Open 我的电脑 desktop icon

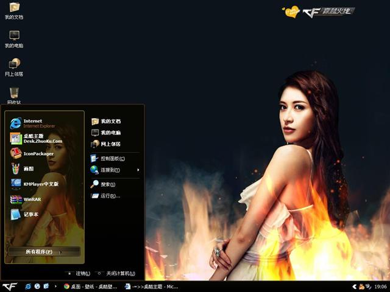[x=14, y=39]
